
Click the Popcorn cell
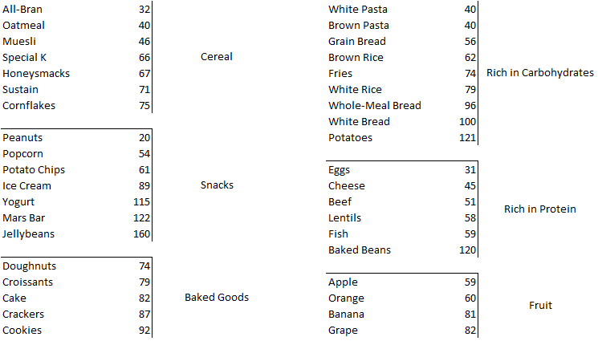tap(23, 154)
